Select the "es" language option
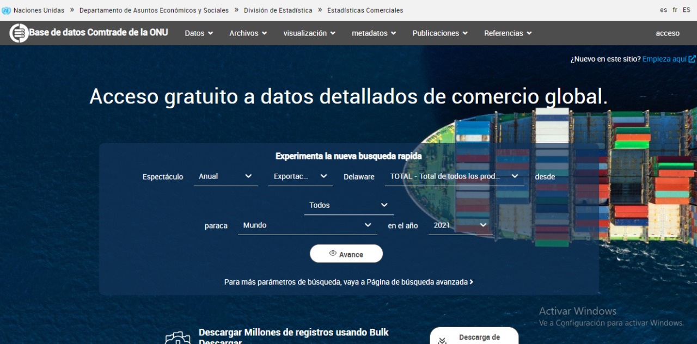This screenshot has height=344, width=697. (664, 9)
